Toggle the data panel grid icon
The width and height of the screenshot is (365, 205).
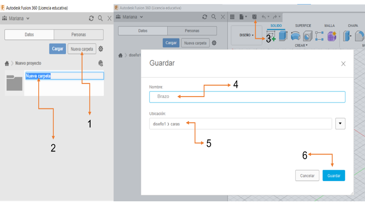[232, 17]
